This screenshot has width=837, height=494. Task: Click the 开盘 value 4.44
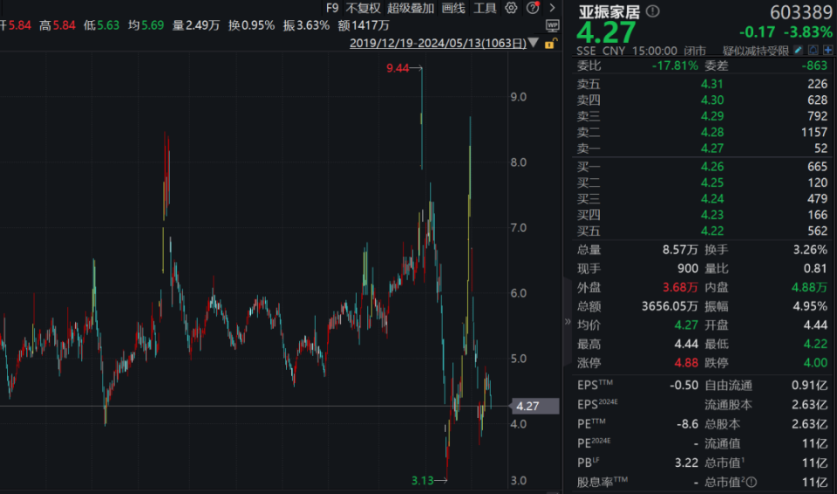[x=816, y=325]
